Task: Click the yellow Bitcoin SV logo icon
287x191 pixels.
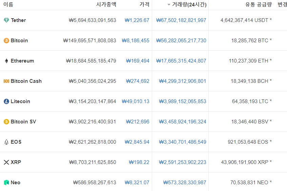Action: [6, 122]
